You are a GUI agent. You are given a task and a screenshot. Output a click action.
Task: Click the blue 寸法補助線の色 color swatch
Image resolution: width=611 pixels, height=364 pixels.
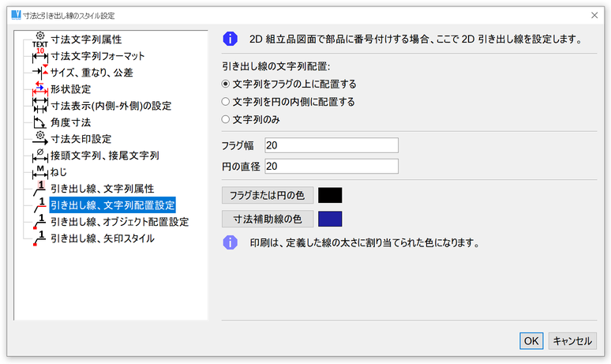[x=329, y=219]
